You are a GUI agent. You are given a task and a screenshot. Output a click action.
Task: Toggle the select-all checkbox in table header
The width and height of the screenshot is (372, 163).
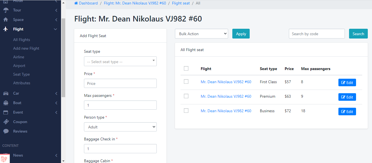point(186,68)
